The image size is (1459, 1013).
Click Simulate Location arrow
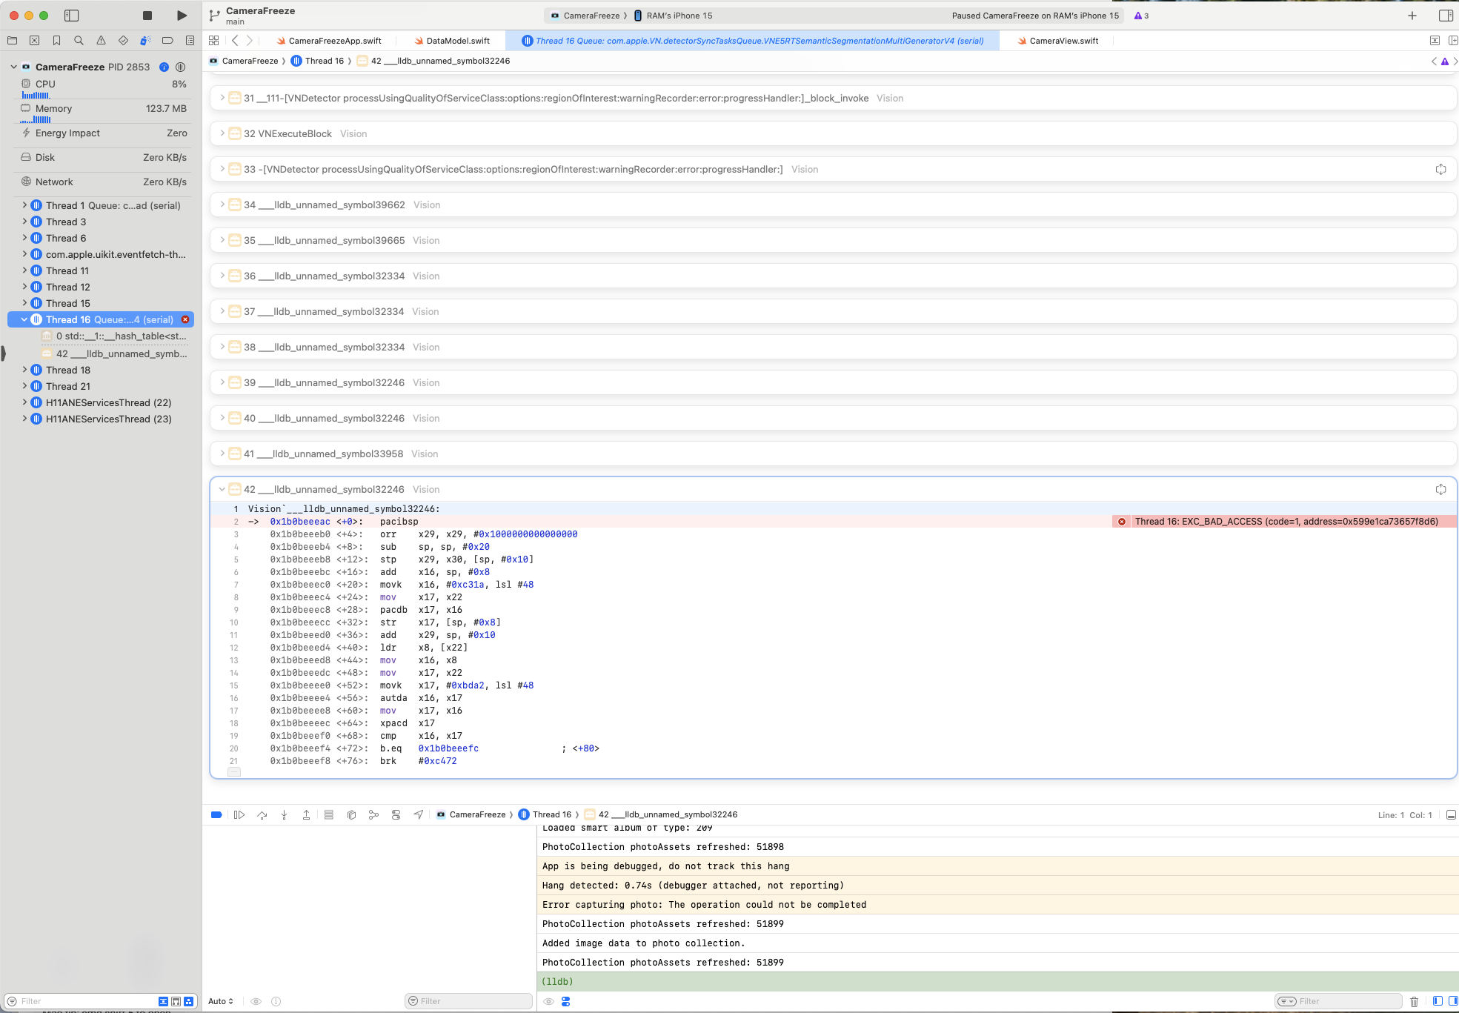[x=419, y=814]
